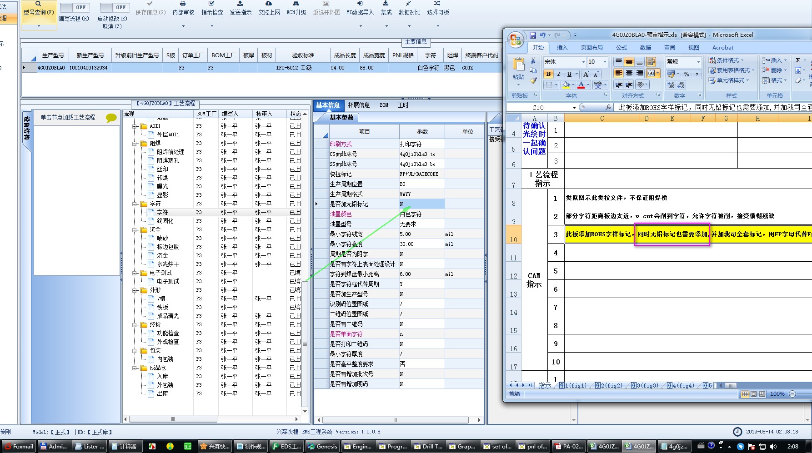Open the Genesis taskbar button
Viewport: 812px width, 453px height.
tap(322, 447)
